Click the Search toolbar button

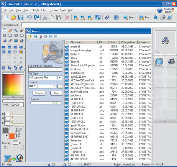pyautogui.click(x=130, y=17)
